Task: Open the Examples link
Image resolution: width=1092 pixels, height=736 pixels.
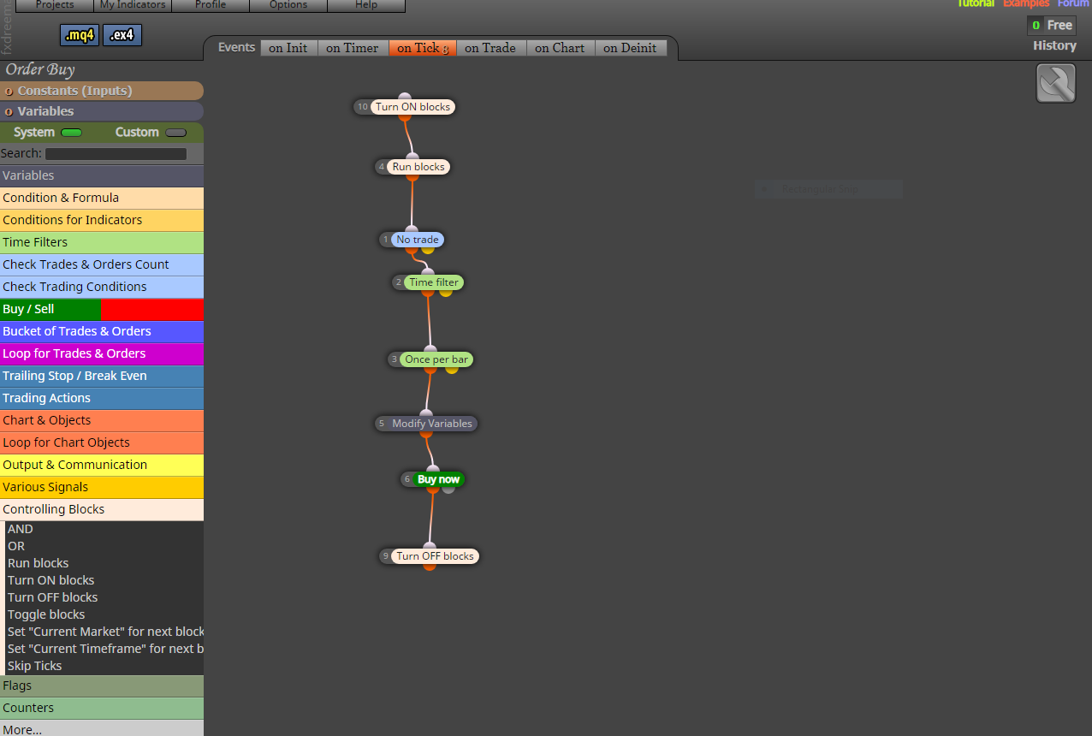Action: pos(1026,3)
